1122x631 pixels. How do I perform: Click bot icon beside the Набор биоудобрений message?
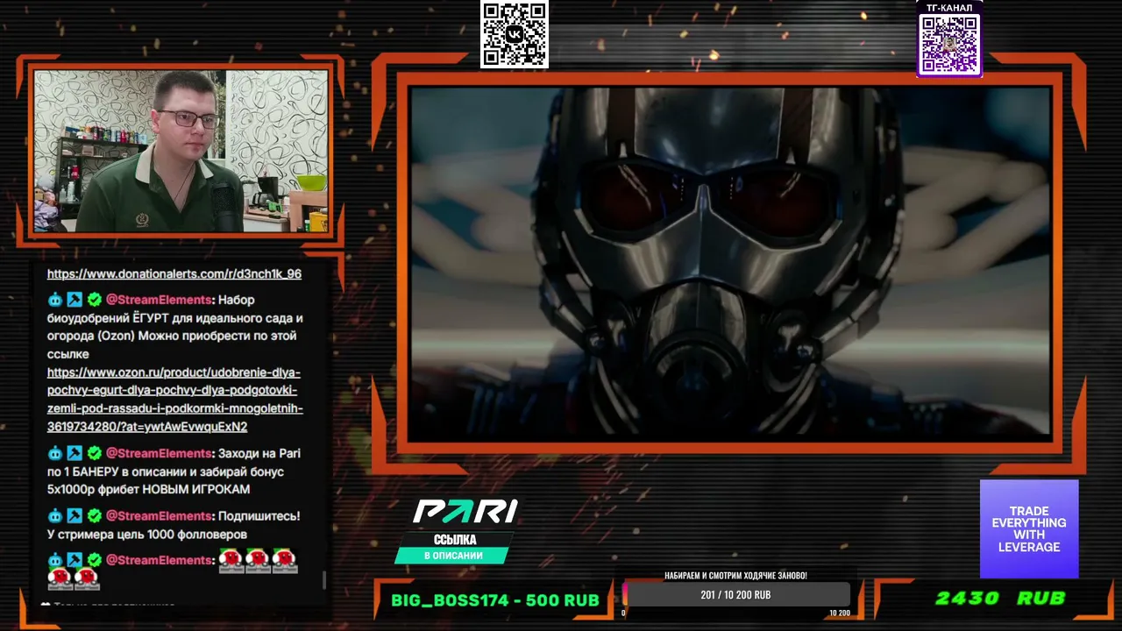coord(55,300)
